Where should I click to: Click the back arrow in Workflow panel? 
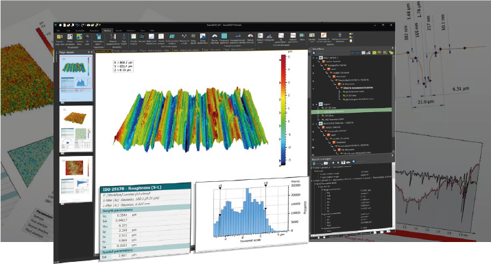pos(353,53)
